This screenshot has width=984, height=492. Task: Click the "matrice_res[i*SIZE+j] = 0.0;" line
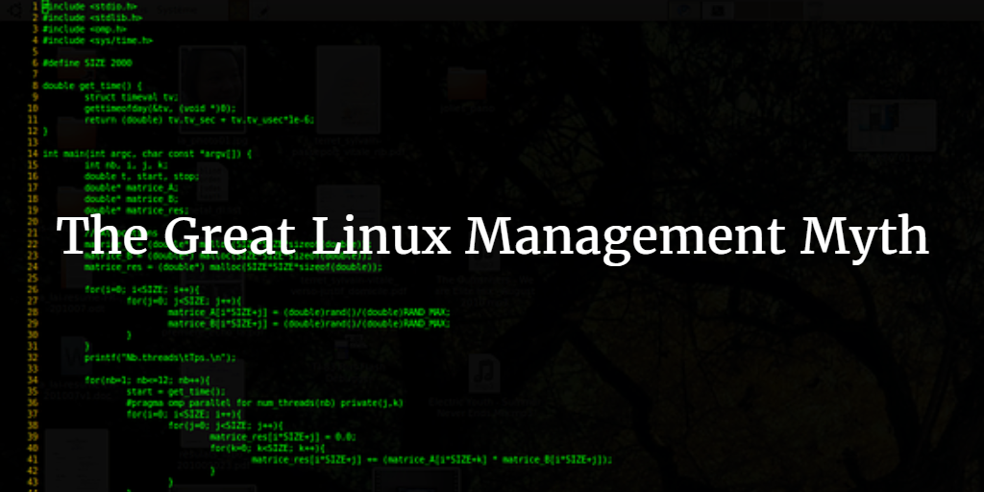pos(283,437)
